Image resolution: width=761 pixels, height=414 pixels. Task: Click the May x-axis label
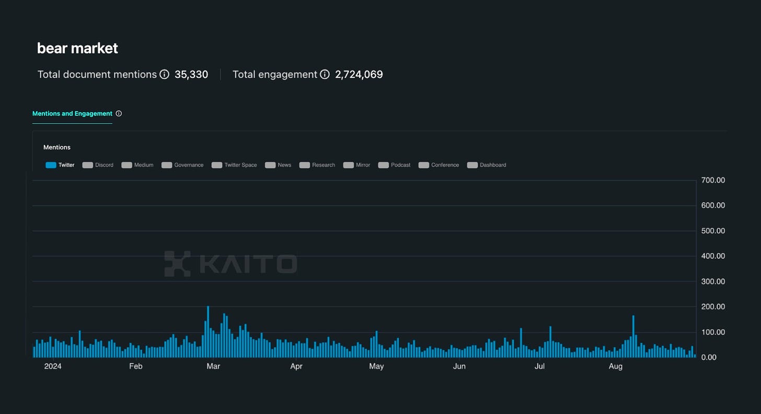pyautogui.click(x=376, y=366)
